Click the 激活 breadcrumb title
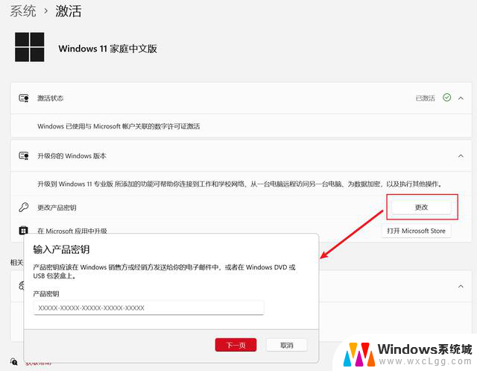The image size is (477, 371). [69, 11]
